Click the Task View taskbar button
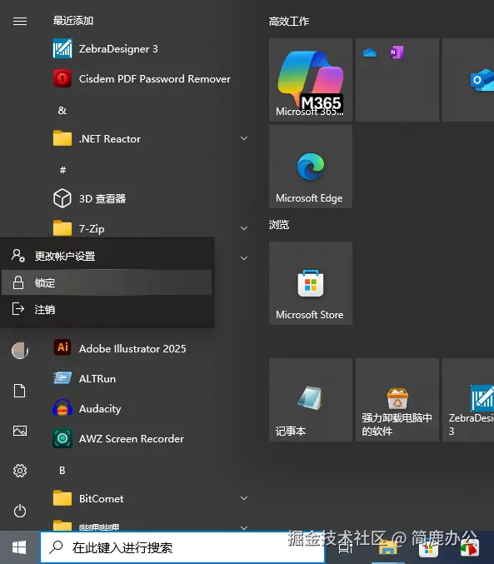The height and width of the screenshot is (564, 494). [346, 548]
